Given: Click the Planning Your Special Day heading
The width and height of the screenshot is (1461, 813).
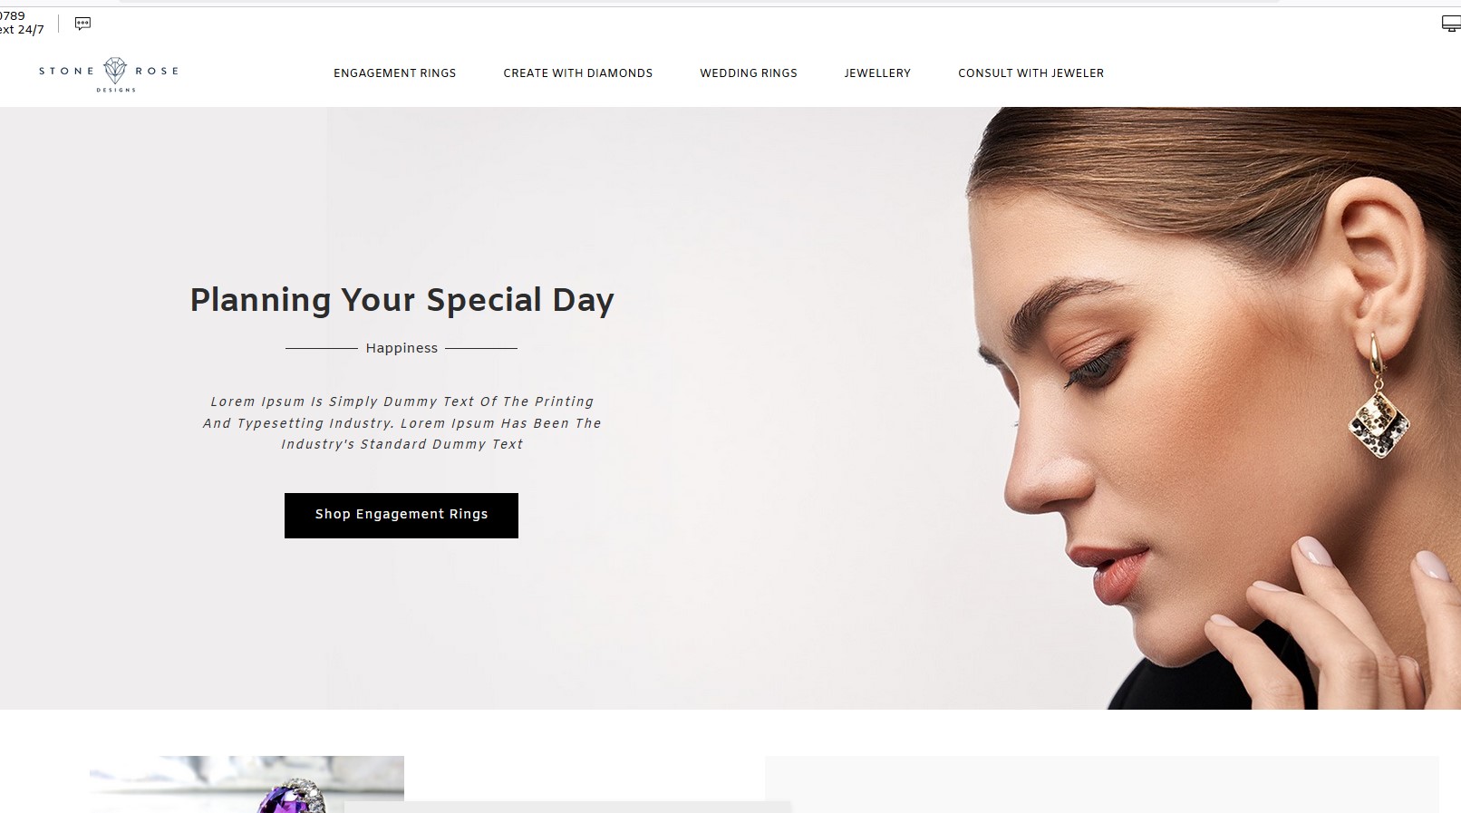Looking at the screenshot, I should [x=402, y=300].
